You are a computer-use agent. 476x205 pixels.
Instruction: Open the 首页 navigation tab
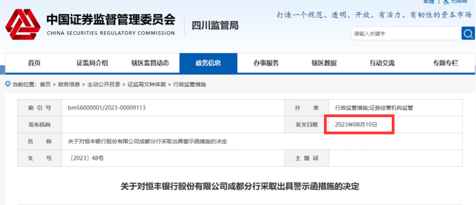click(x=34, y=63)
